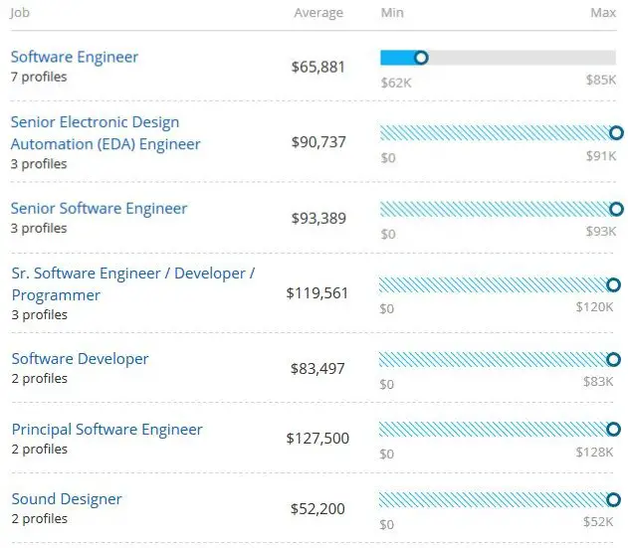Click the Software Developer range circle marker

tap(616, 359)
